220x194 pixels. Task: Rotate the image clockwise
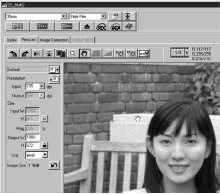[25, 54]
